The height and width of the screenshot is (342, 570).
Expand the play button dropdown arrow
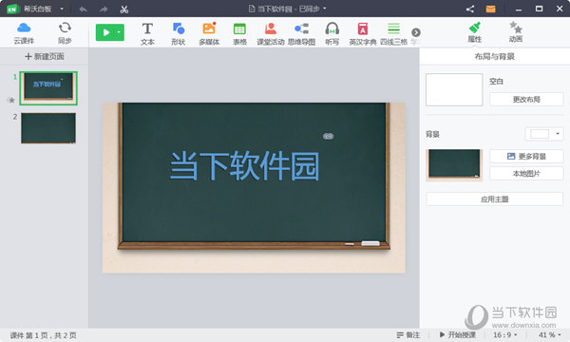[x=120, y=32]
